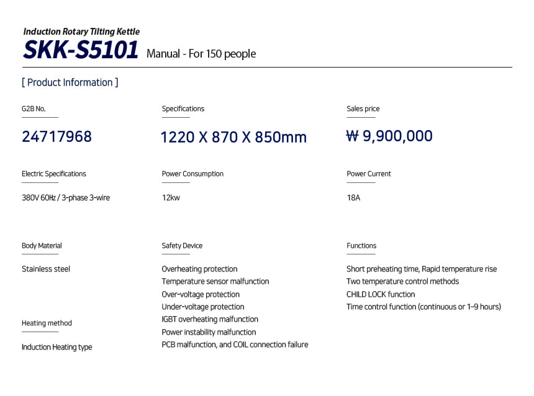Click the IGBT overheating malfunction line
Screen dimensions: 534x396
(x=210, y=319)
